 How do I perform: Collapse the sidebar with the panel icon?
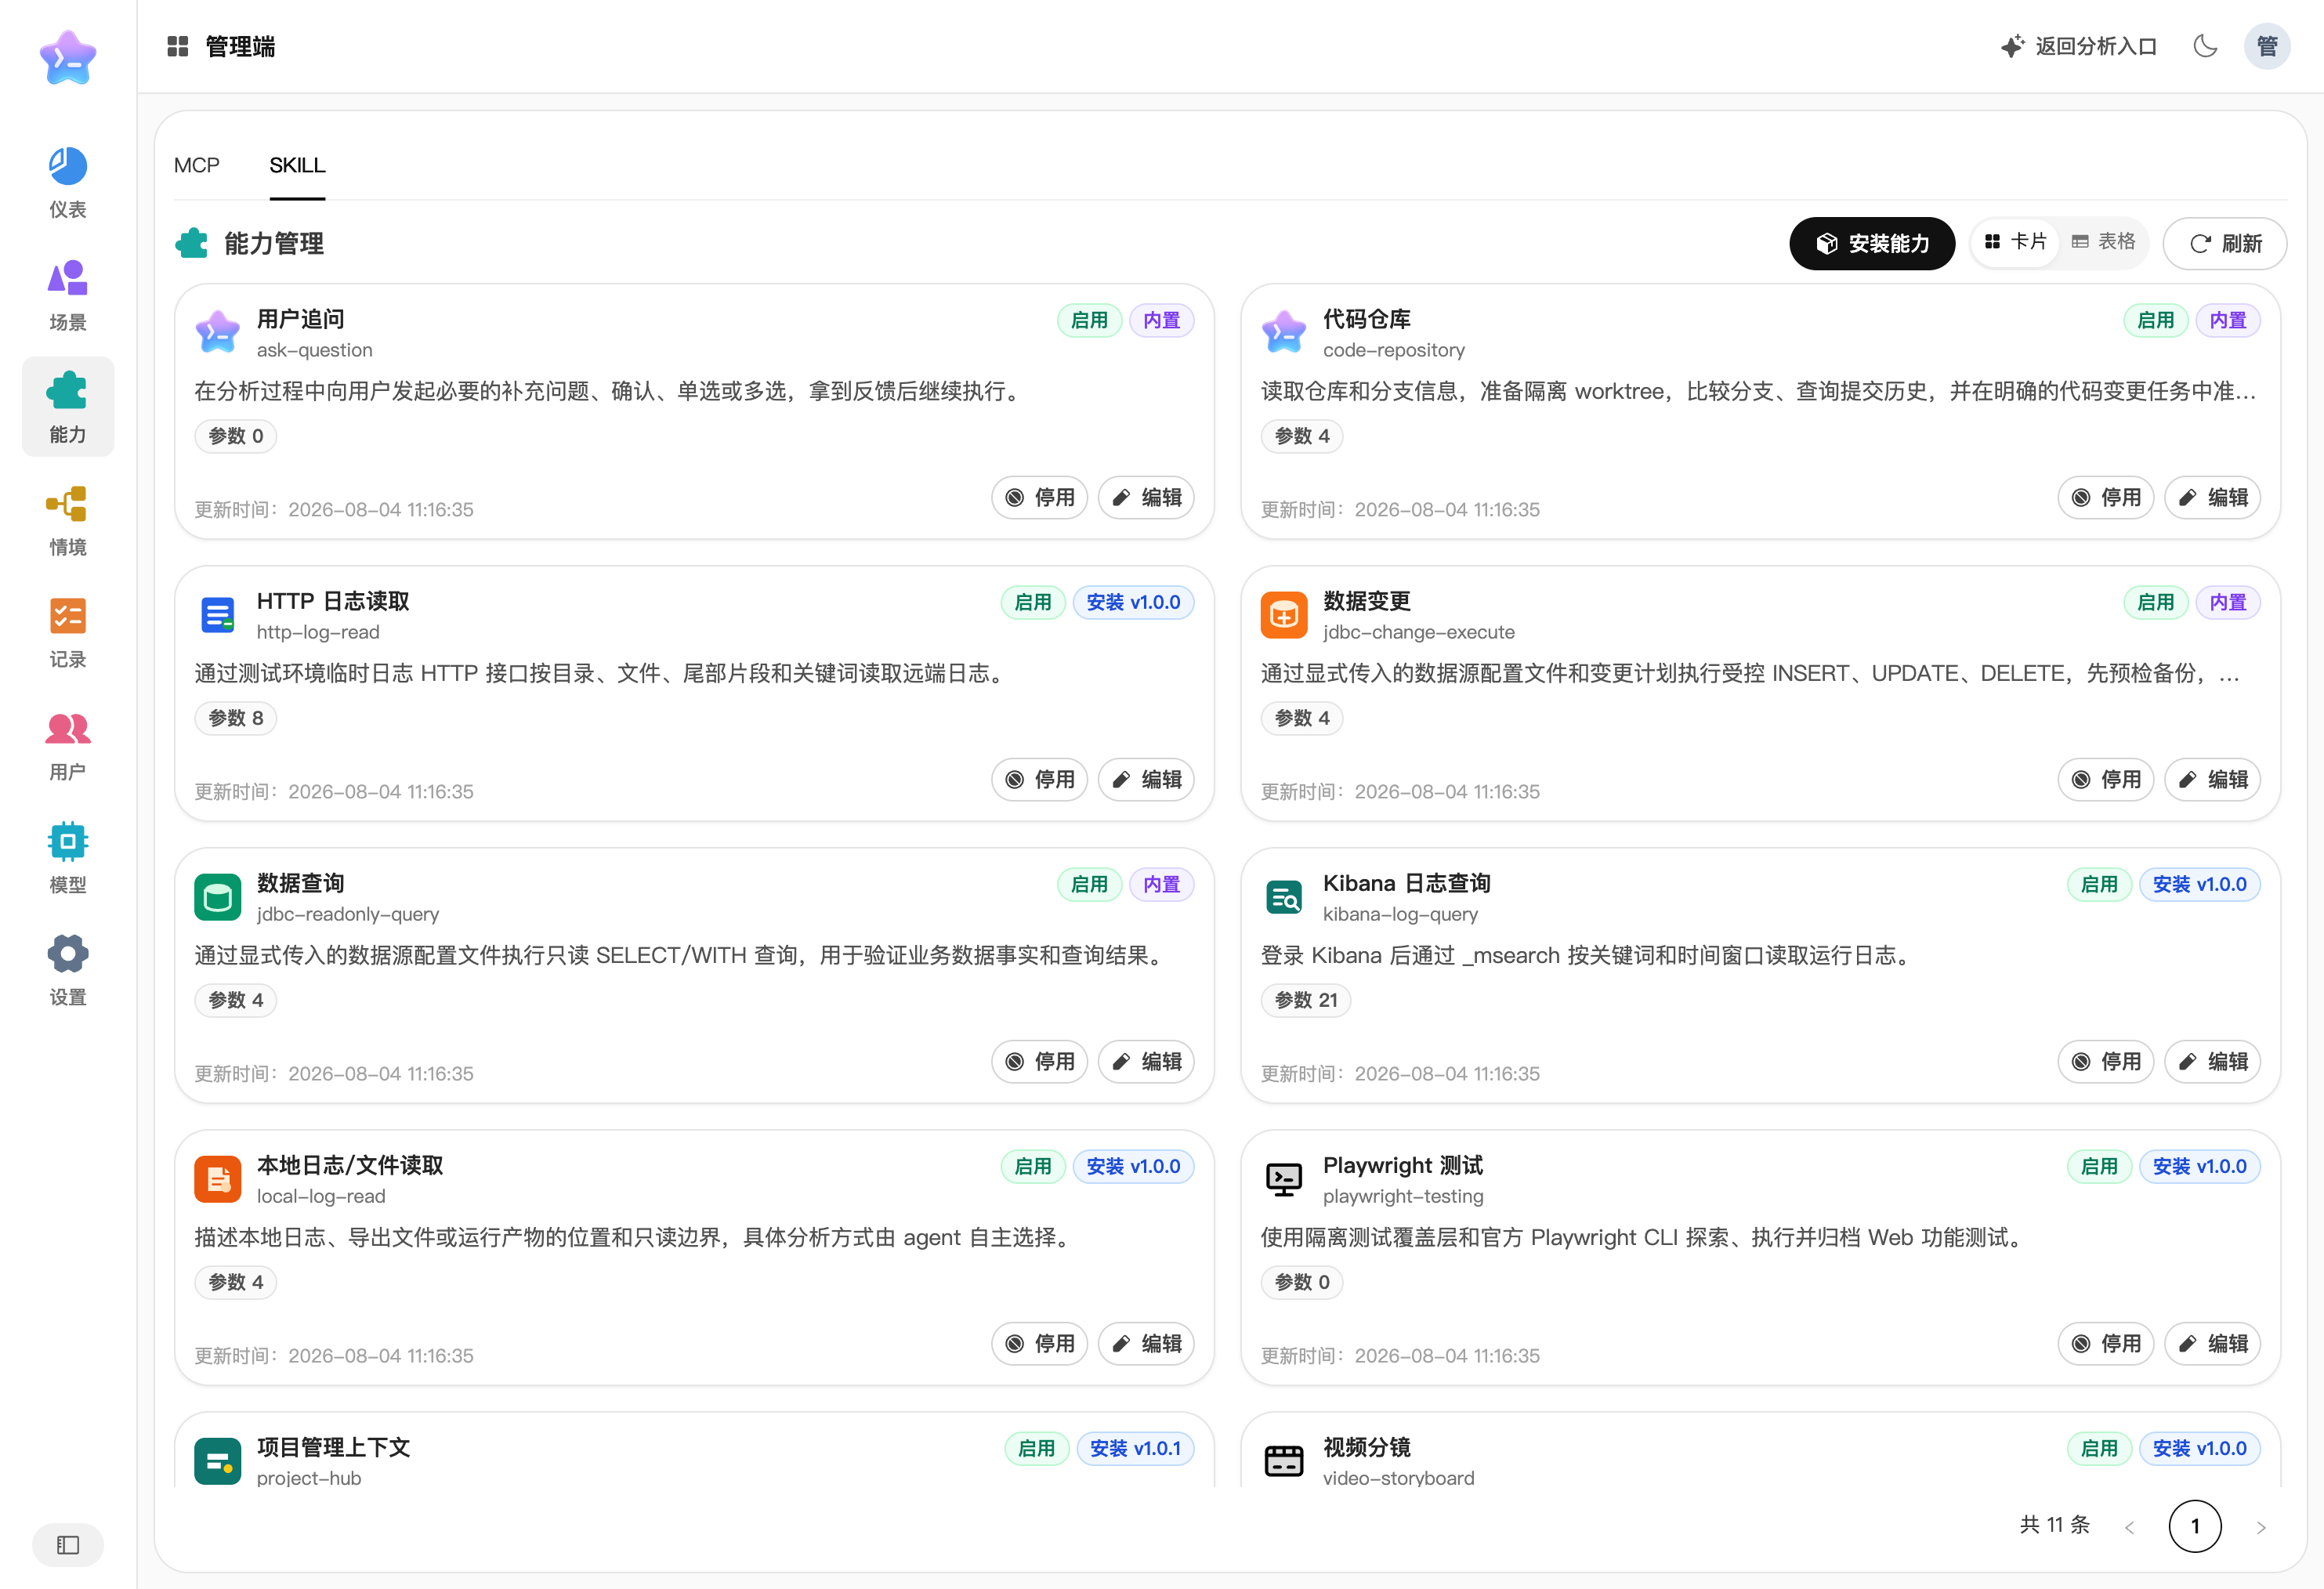(68, 1545)
